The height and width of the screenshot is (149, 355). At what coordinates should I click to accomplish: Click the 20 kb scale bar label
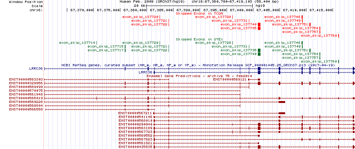[139, 6]
